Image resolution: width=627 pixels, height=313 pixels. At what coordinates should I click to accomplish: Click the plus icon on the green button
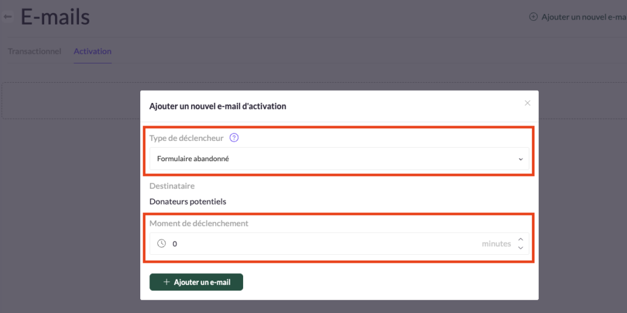tap(167, 282)
